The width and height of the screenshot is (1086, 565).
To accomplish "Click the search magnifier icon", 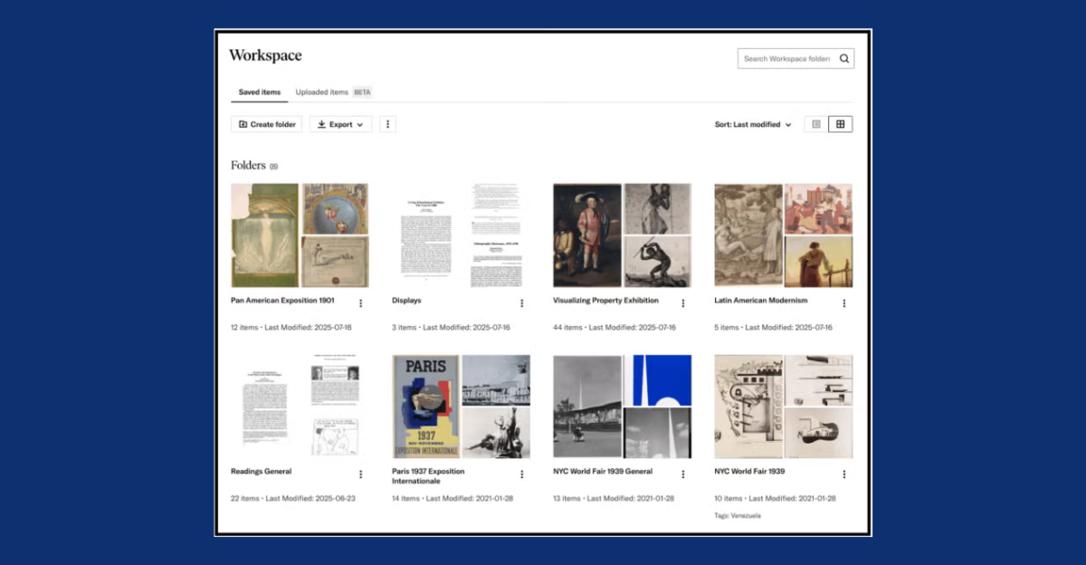I will tap(843, 59).
